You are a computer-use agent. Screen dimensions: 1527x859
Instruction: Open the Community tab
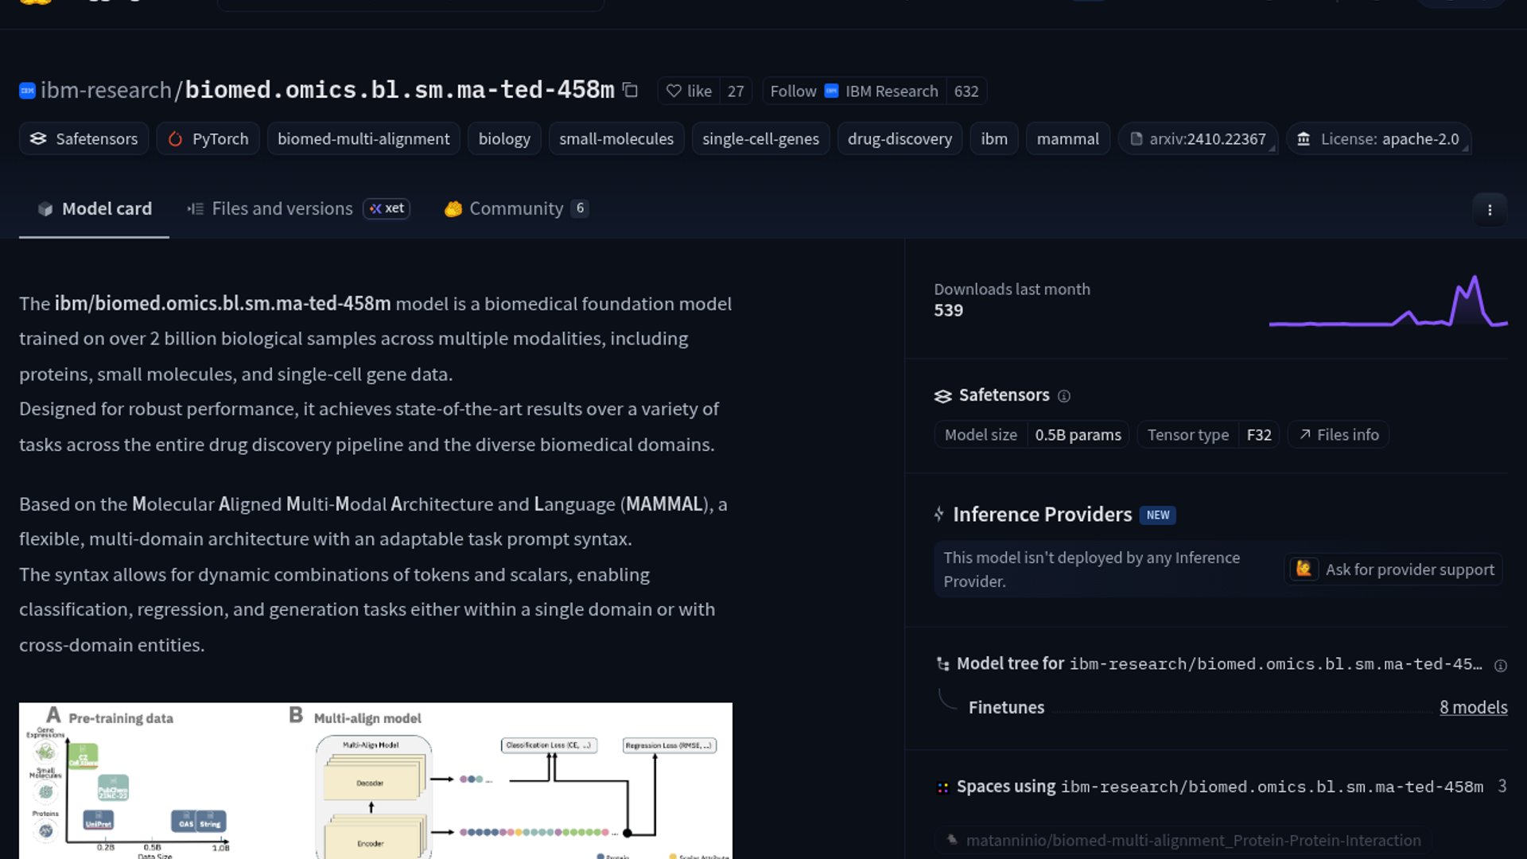516,208
